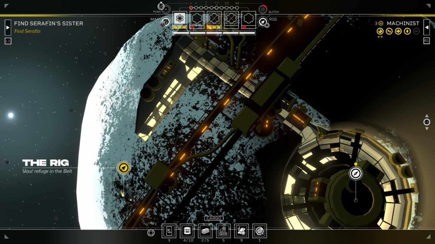435x244 pixels.
Task: Open the yellow Rig location marker
Action: coord(124,168)
